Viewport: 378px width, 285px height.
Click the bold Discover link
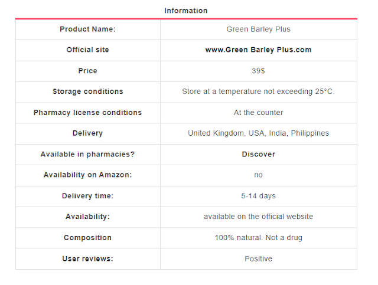[x=259, y=154]
